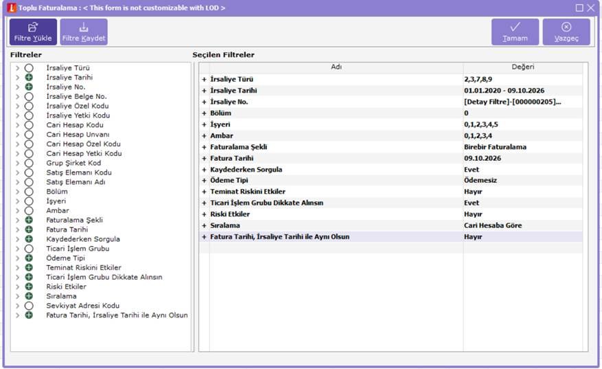Image resolution: width=602 pixels, height=369 pixels.
Task: Expand the İrsaliye Türü tree chevron in Filtreler
Action: point(17,68)
